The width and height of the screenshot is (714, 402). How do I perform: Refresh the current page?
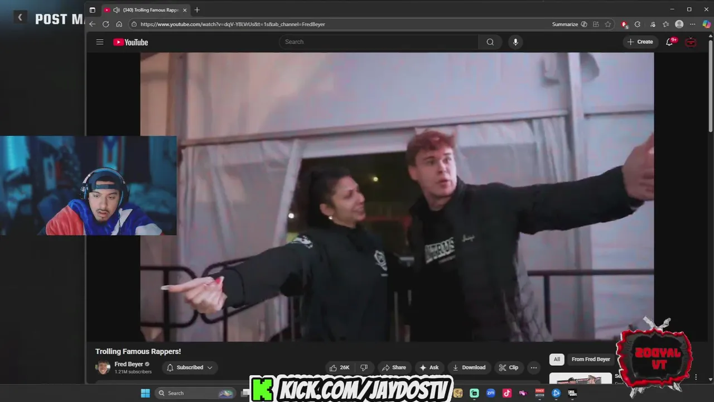105,24
